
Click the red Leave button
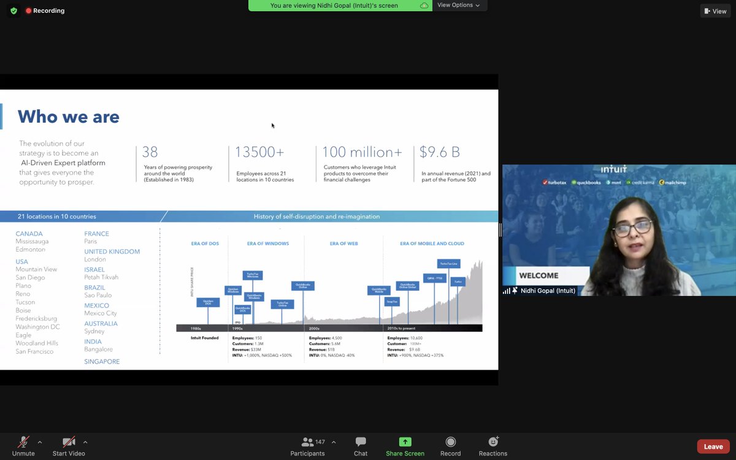point(713,447)
